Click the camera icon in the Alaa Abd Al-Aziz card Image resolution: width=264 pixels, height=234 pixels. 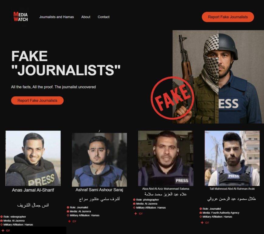(134, 204)
